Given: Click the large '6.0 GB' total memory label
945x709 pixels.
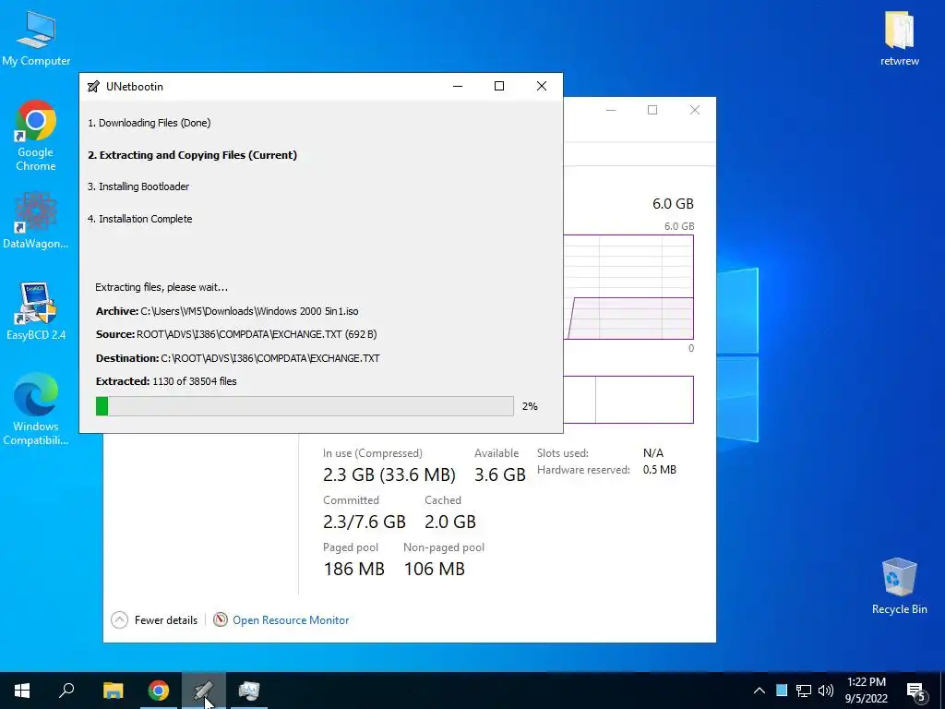Looking at the screenshot, I should tap(673, 204).
